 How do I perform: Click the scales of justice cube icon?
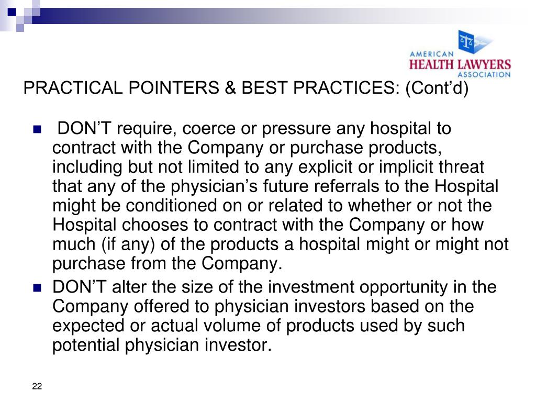click(468, 42)
